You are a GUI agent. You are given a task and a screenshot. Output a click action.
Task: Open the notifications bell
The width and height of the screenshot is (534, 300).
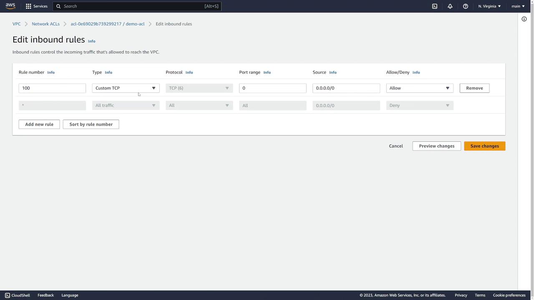click(x=450, y=6)
